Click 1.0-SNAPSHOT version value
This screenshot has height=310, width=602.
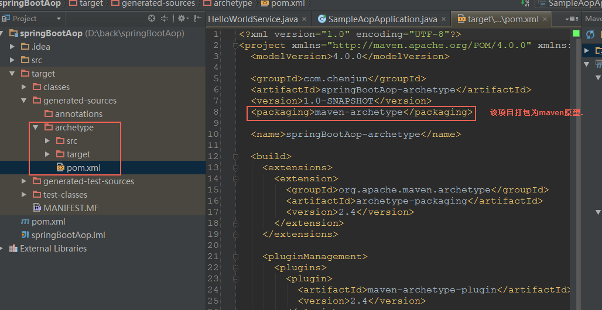point(338,101)
